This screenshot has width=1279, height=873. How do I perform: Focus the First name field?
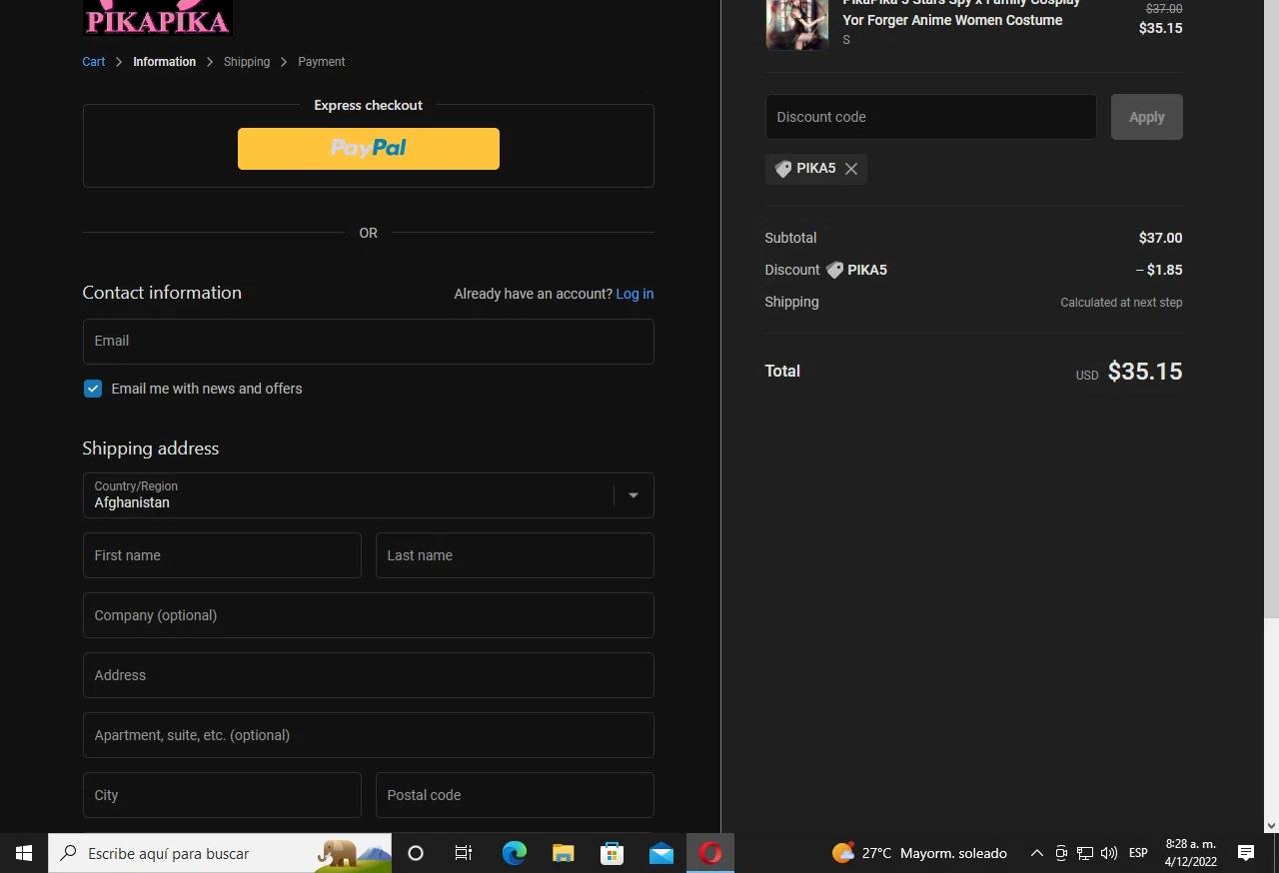tap(222, 555)
